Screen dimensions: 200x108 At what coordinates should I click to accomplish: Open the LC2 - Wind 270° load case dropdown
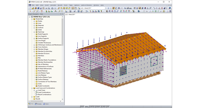coord(106,8)
